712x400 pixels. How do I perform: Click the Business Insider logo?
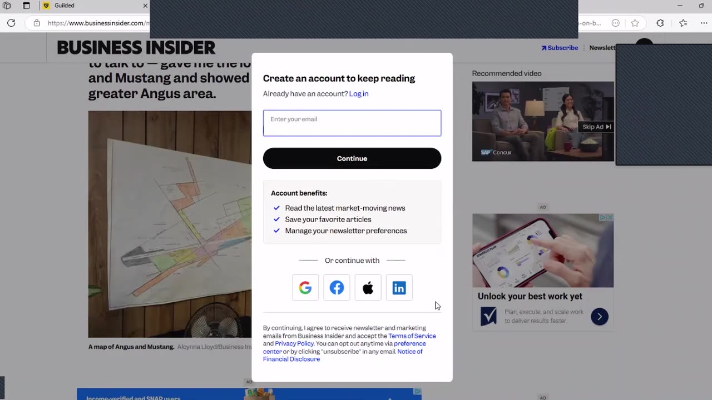click(x=136, y=48)
